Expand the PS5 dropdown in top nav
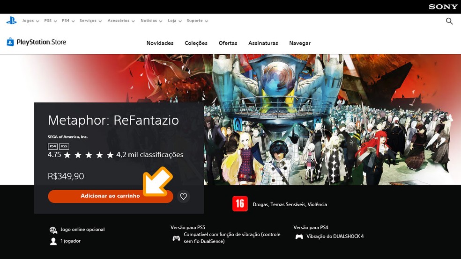 (51, 21)
